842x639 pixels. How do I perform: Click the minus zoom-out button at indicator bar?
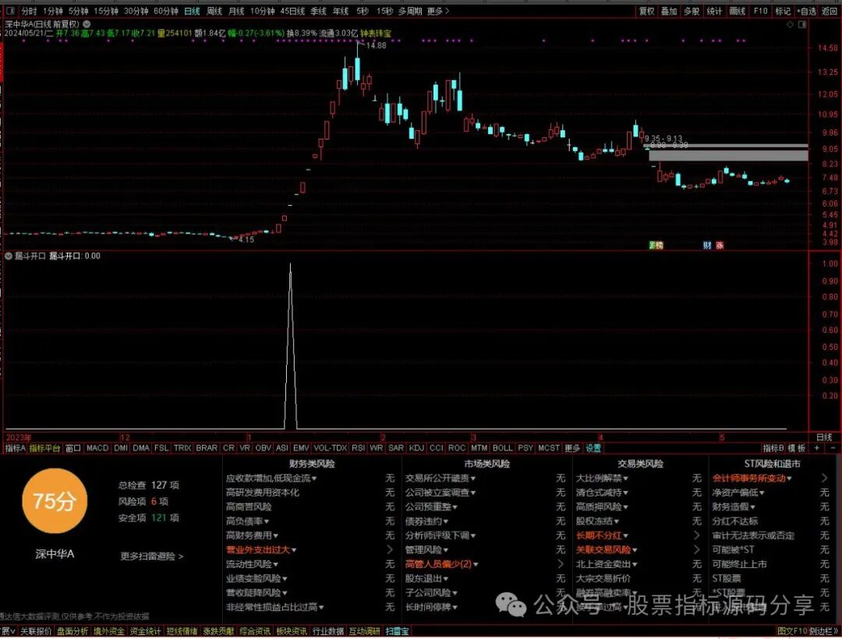pyautogui.click(x=833, y=447)
